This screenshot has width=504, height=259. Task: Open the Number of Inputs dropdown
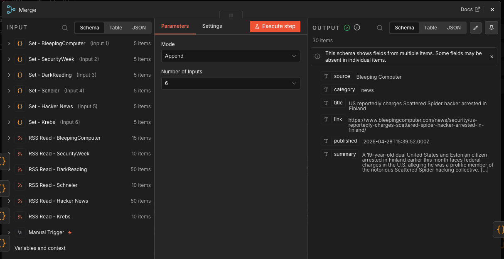pos(230,83)
